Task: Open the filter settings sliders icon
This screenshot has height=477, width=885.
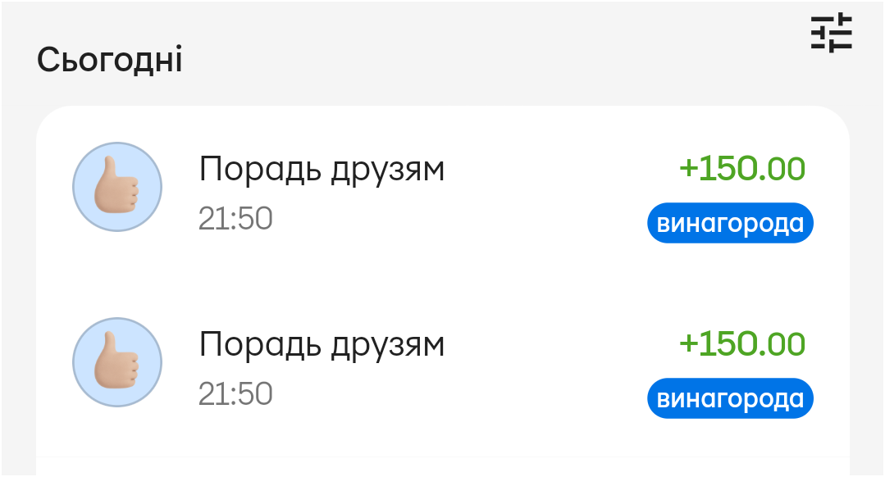Action: (832, 34)
